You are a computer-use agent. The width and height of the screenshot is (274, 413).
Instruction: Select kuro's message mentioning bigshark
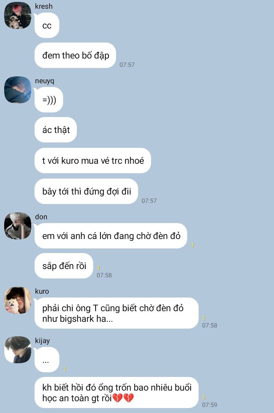116,313
